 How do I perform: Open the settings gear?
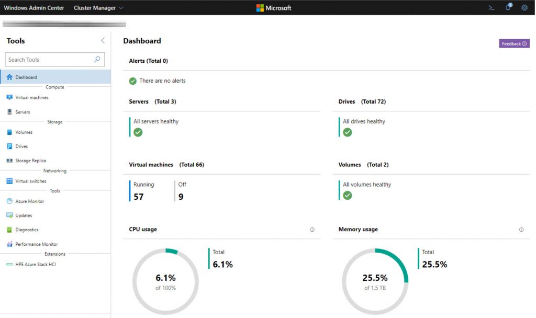pos(524,7)
